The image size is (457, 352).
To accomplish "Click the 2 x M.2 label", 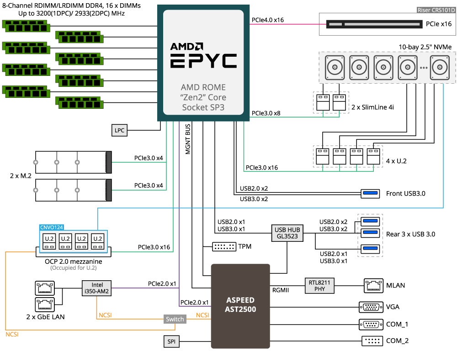I will pos(21,176).
